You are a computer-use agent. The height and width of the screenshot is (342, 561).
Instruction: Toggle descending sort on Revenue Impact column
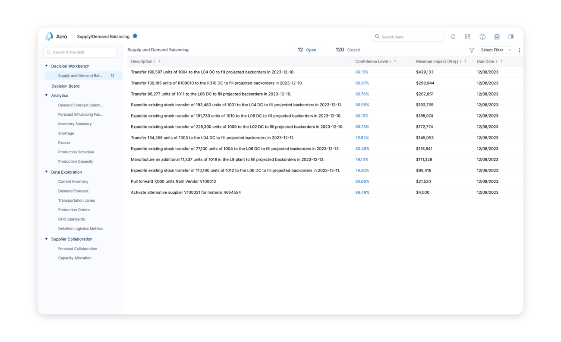click(x=460, y=61)
